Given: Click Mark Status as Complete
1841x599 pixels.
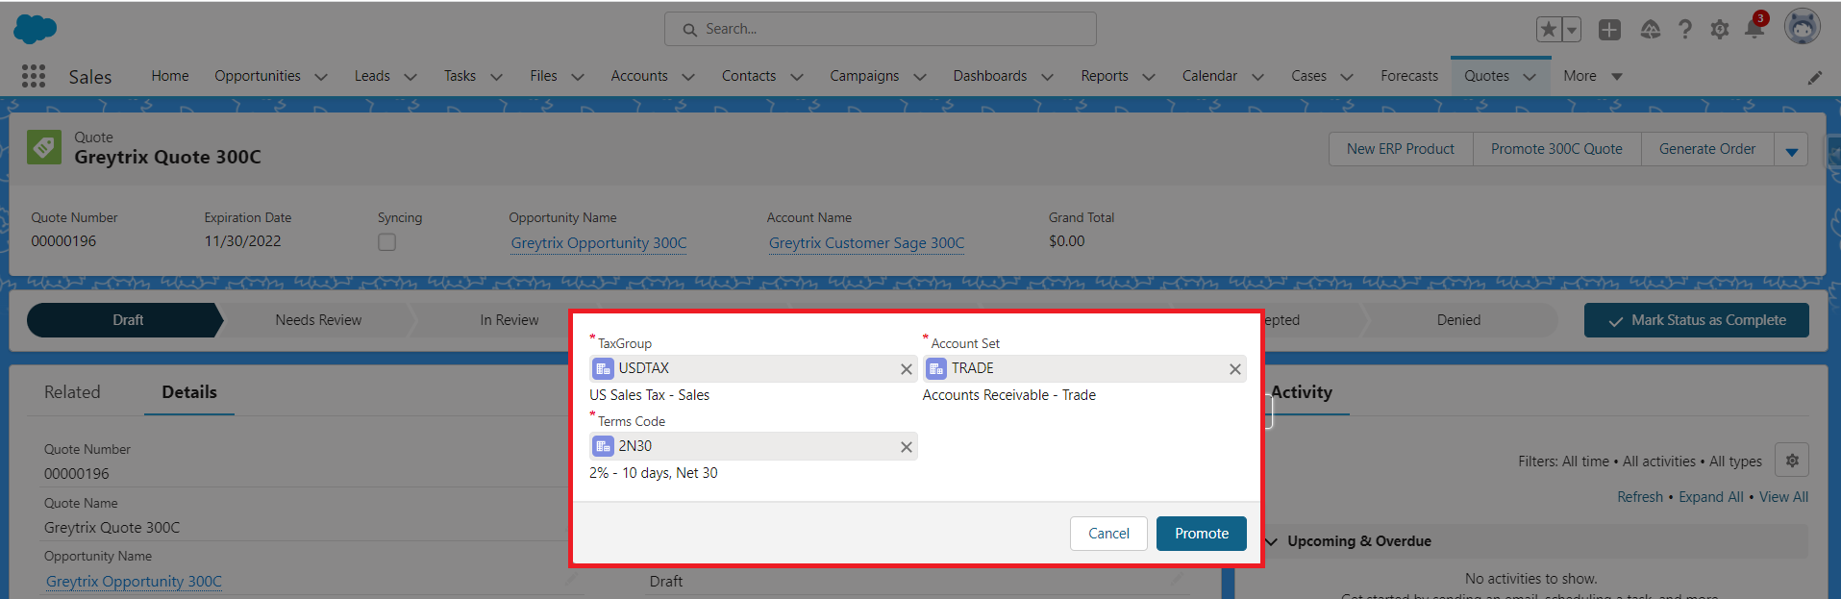Looking at the screenshot, I should coord(1697,320).
